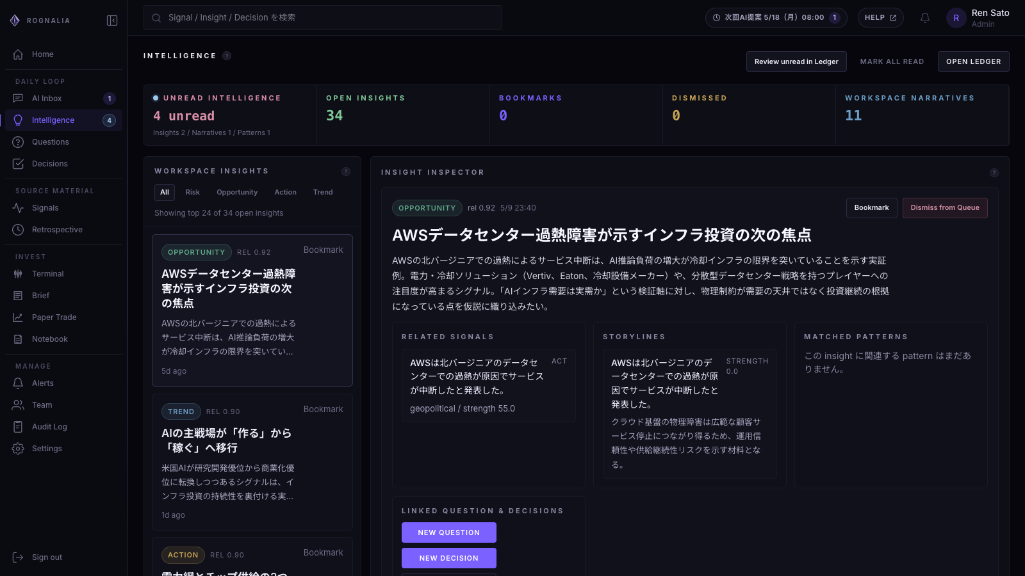This screenshot has width=1025, height=576.
Task: Click the Bookmark button in inspector
Action: (x=871, y=208)
